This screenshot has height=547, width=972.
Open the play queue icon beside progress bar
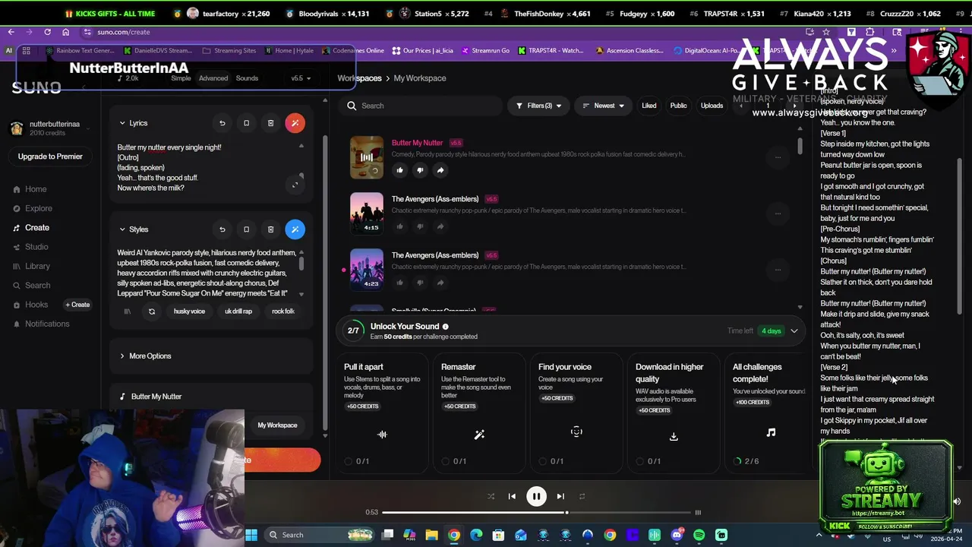tap(698, 513)
